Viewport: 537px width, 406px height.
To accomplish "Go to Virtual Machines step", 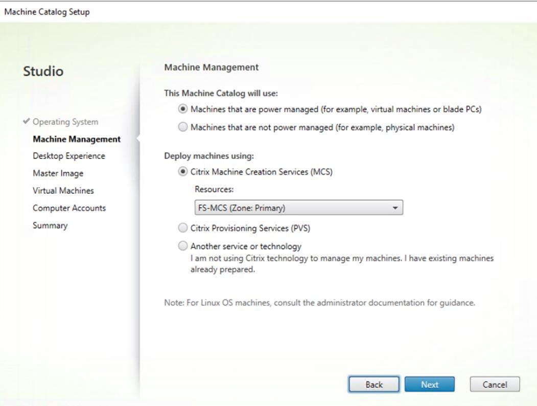I will coord(63,191).
